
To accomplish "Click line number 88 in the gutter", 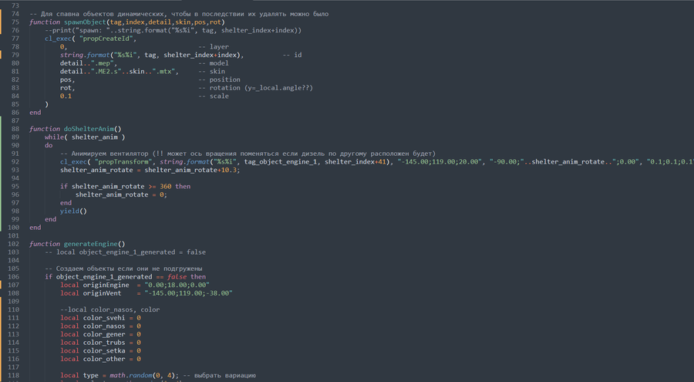I will 15,129.
